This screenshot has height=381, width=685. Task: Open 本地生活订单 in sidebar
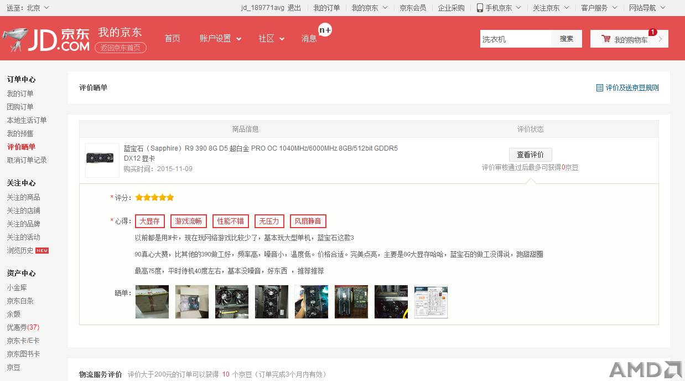(x=27, y=120)
